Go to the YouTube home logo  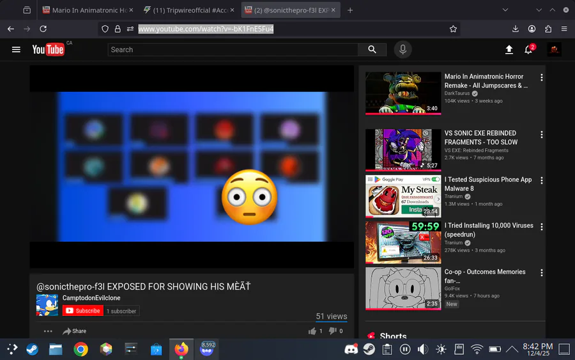pos(48,49)
